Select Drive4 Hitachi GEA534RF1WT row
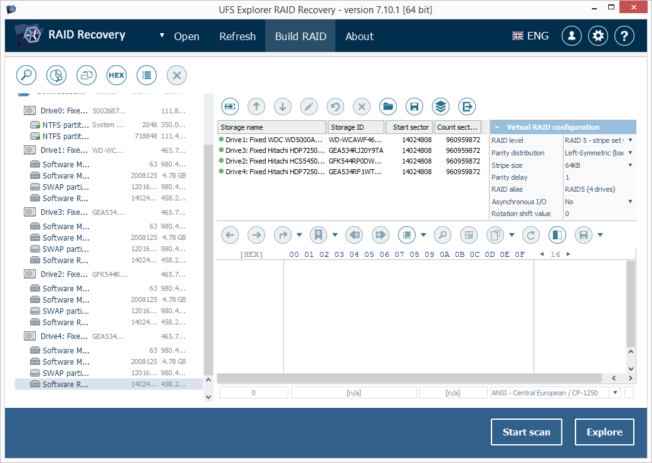The width and height of the screenshot is (652, 463). (349, 172)
